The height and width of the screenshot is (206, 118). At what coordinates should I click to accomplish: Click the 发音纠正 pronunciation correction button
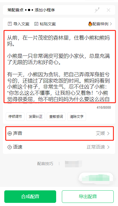click(36, 117)
